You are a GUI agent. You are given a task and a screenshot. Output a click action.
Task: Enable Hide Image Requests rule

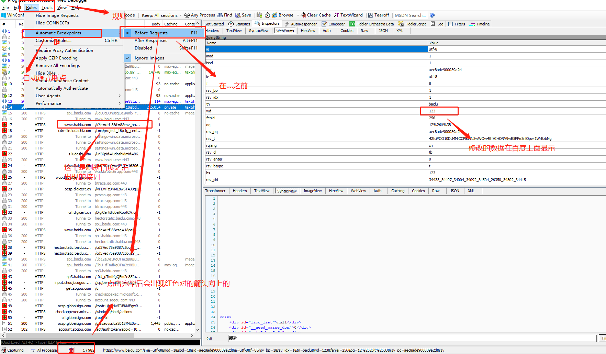coord(57,15)
